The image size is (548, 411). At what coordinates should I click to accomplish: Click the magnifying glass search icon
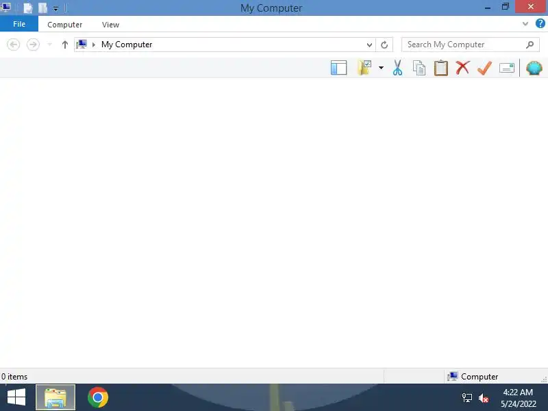point(530,45)
